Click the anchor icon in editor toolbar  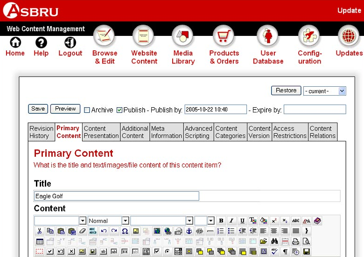click(189, 231)
